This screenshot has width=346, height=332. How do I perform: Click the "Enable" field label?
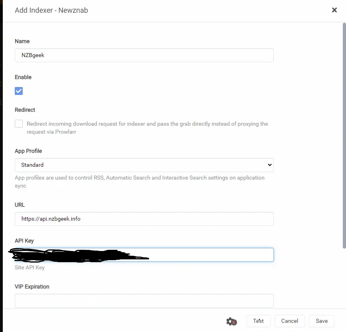23,77
